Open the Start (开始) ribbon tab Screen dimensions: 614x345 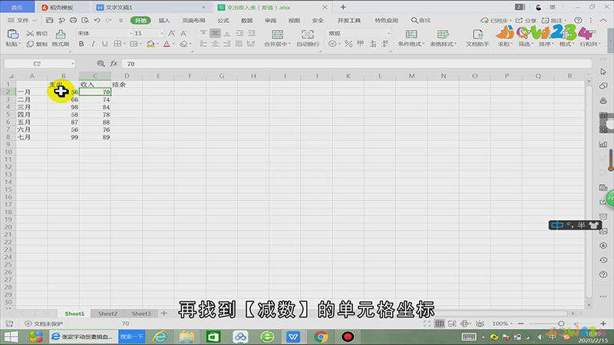pos(140,21)
